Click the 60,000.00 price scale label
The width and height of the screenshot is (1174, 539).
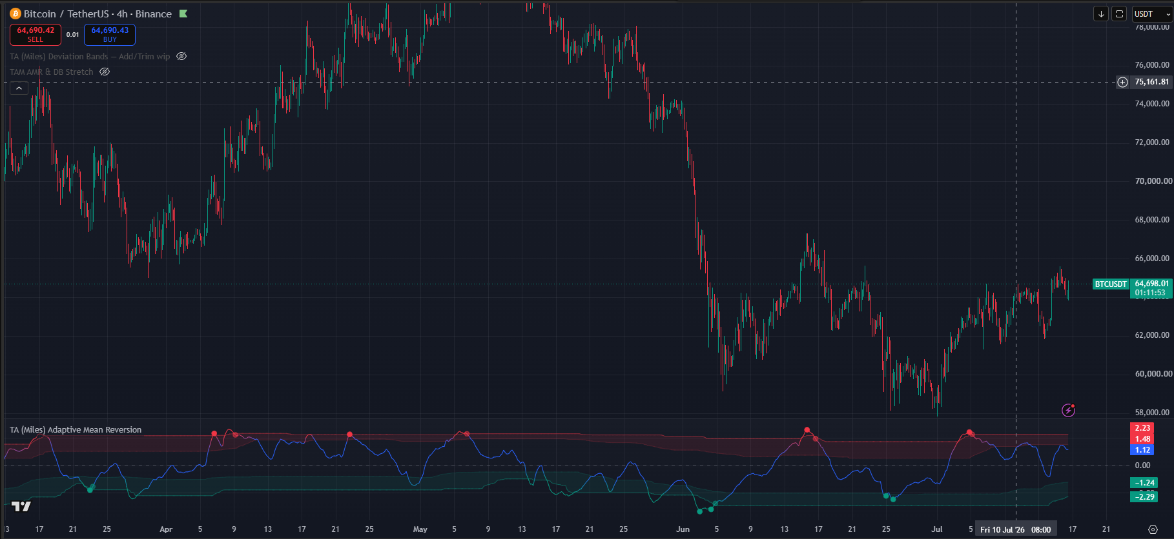click(1152, 374)
